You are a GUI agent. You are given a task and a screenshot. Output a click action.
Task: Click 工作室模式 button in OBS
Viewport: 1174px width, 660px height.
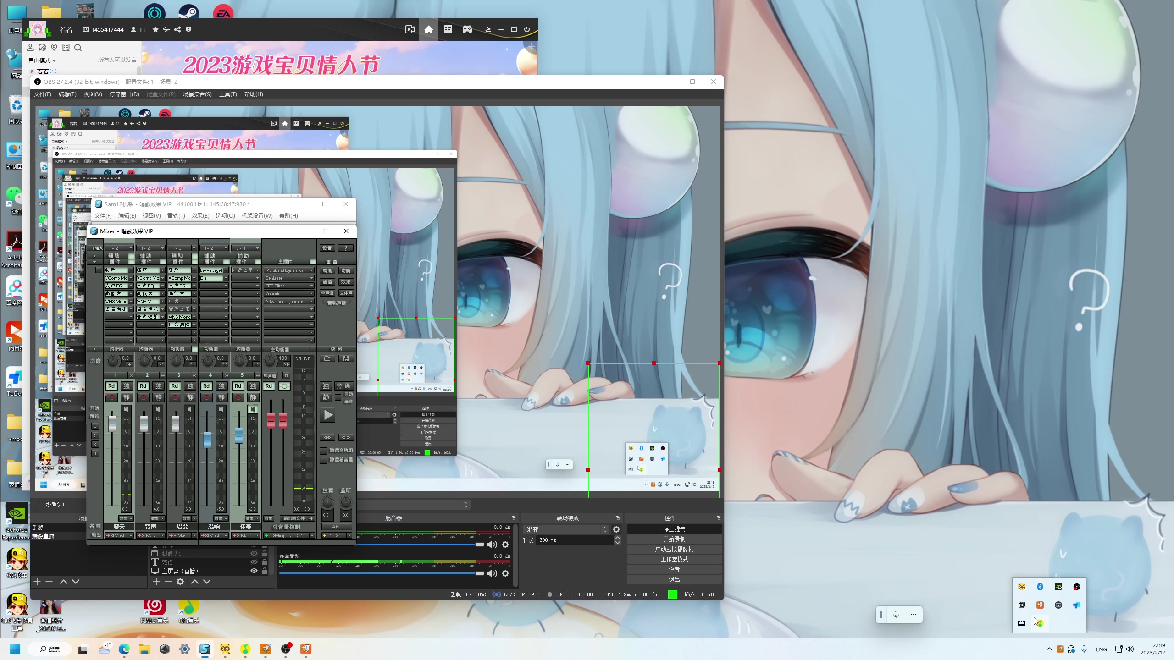(x=674, y=560)
